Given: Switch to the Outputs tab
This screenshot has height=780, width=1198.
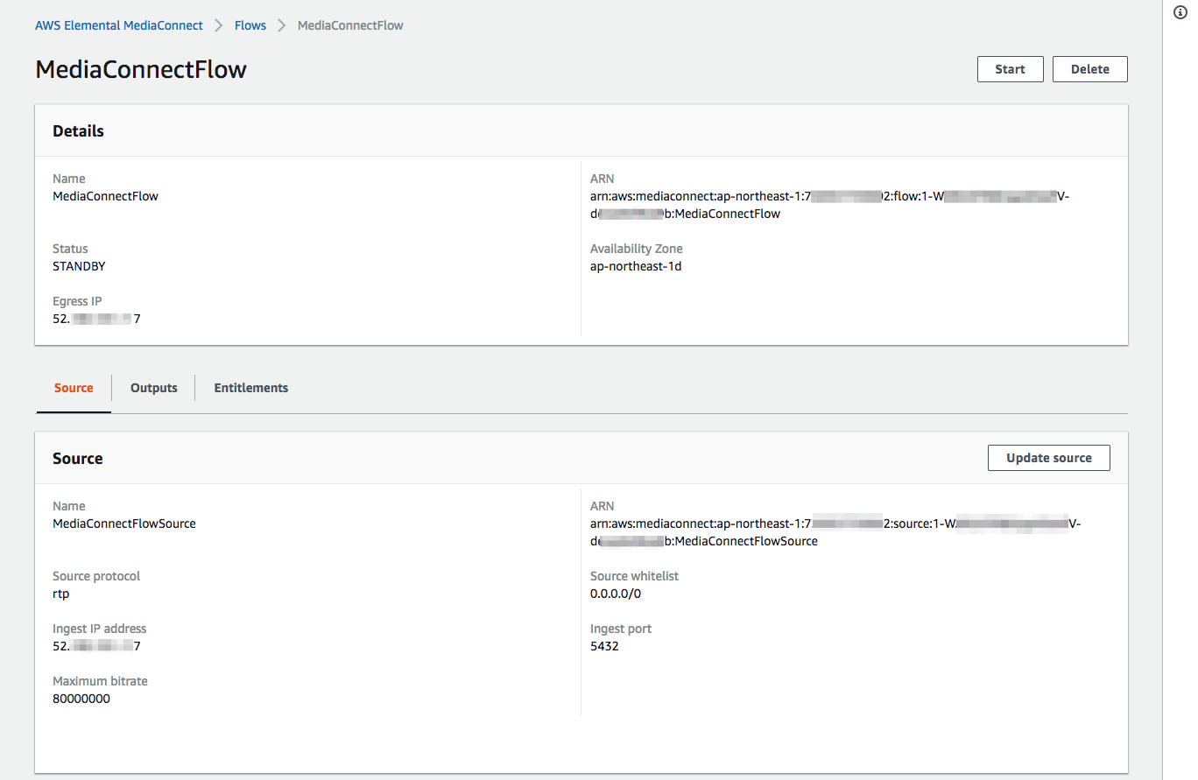Looking at the screenshot, I should [153, 388].
